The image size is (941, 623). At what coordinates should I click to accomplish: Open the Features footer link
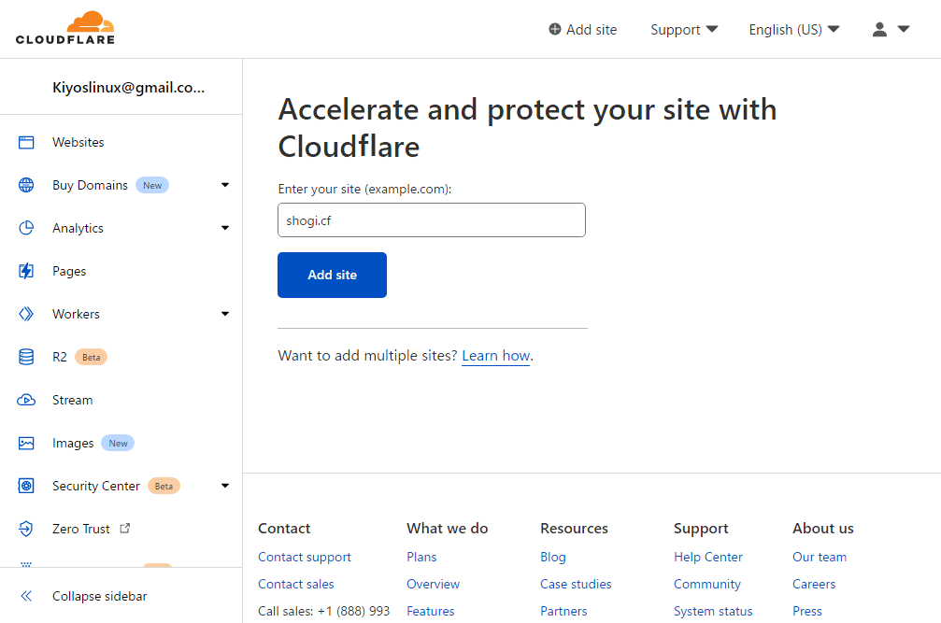click(x=431, y=611)
